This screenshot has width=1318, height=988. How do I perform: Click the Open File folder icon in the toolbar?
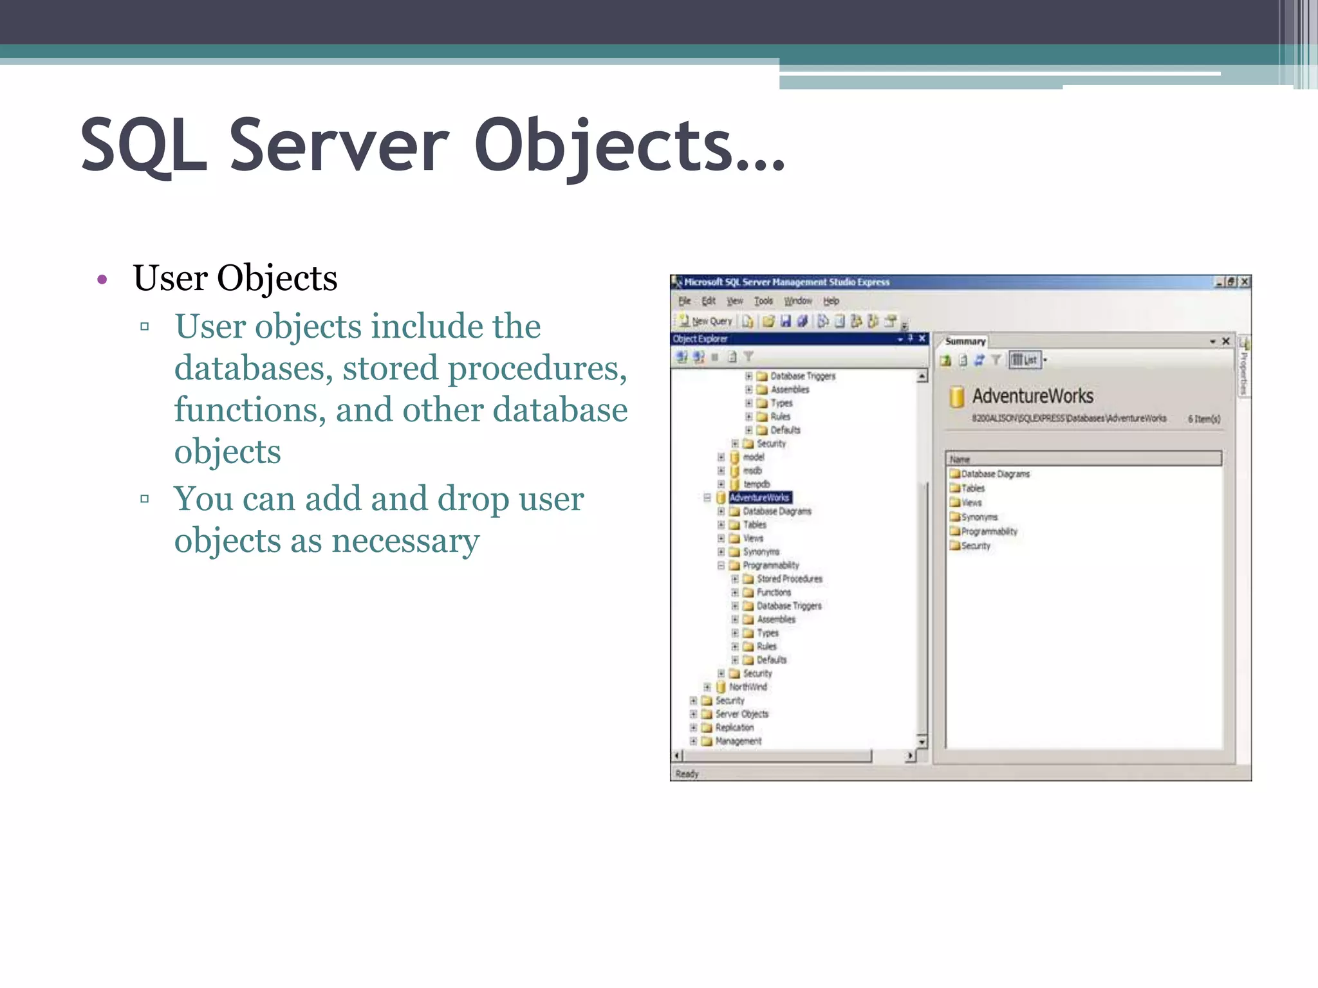coord(768,321)
